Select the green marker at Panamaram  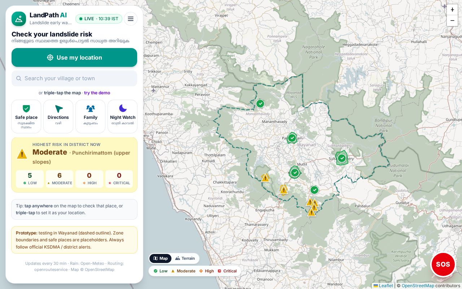click(x=292, y=138)
